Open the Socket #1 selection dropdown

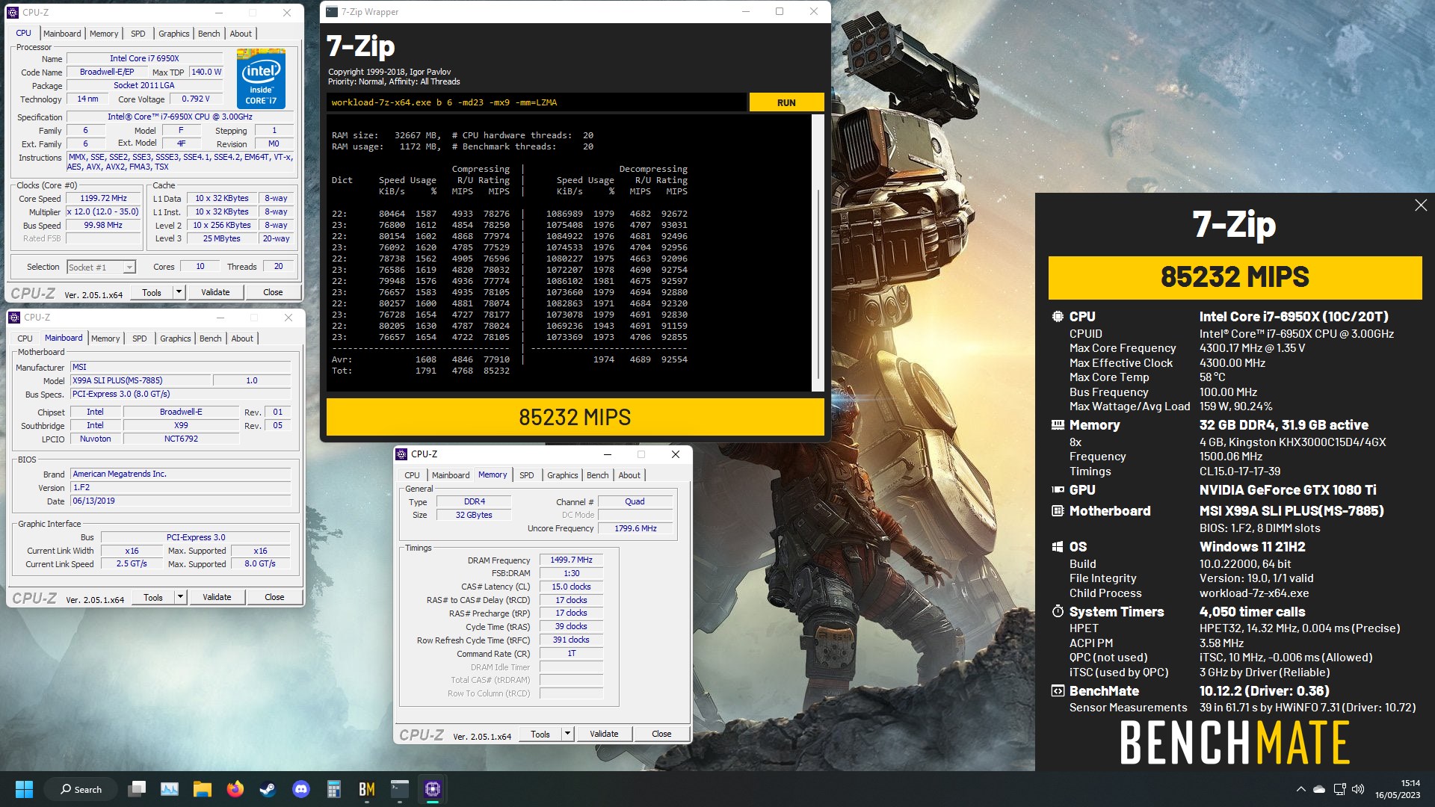click(x=129, y=268)
